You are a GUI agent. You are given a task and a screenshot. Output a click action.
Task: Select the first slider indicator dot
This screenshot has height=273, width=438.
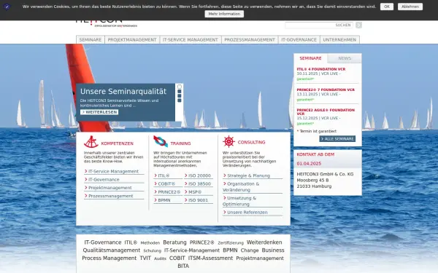[180, 87]
